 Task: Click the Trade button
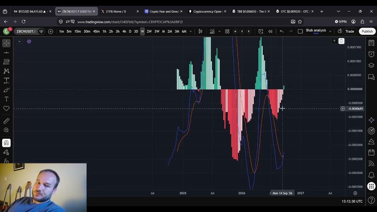350,31
